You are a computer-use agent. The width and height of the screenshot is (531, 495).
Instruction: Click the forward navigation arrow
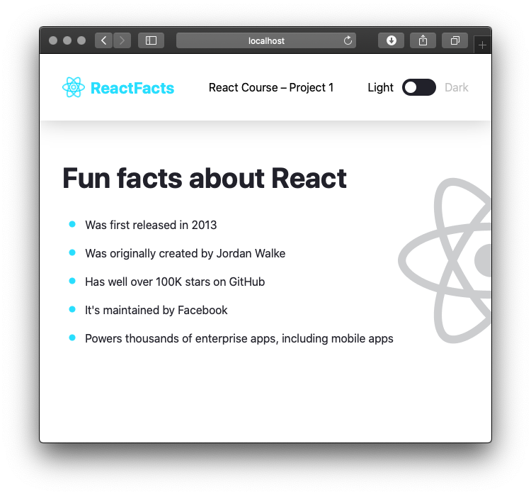pos(122,40)
